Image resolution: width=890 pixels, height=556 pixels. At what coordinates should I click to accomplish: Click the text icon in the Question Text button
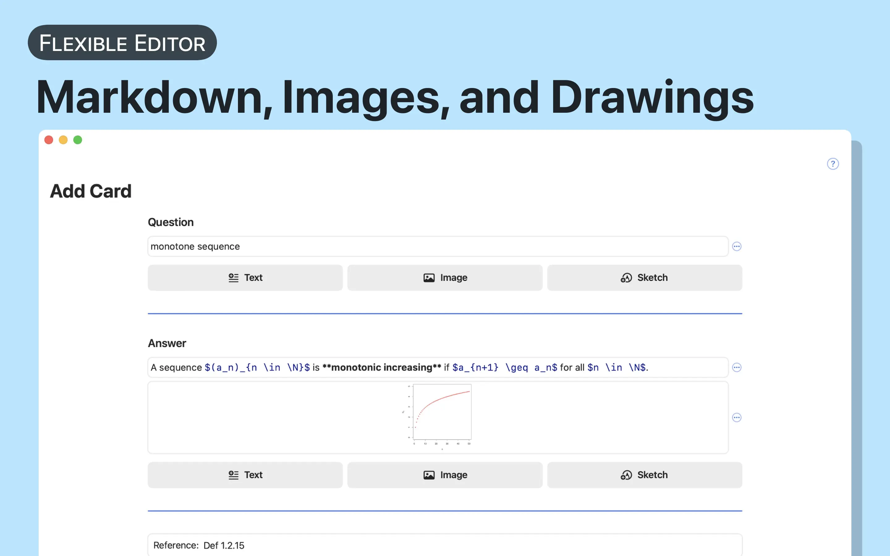[233, 278]
